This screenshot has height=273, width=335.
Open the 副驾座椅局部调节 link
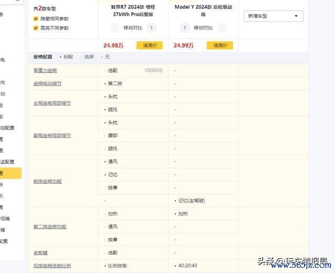(x=52, y=136)
